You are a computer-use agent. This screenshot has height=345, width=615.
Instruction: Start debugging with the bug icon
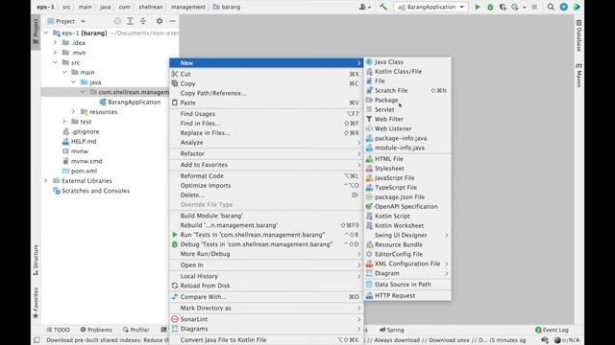click(x=490, y=7)
